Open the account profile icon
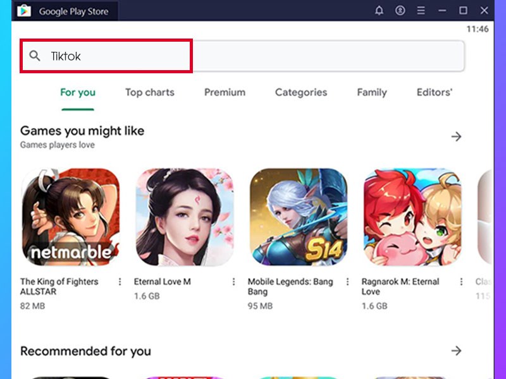 point(400,11)
